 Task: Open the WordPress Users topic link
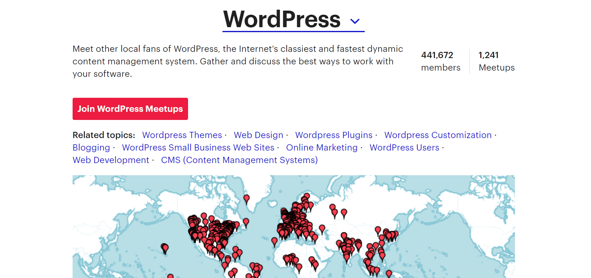404,148
